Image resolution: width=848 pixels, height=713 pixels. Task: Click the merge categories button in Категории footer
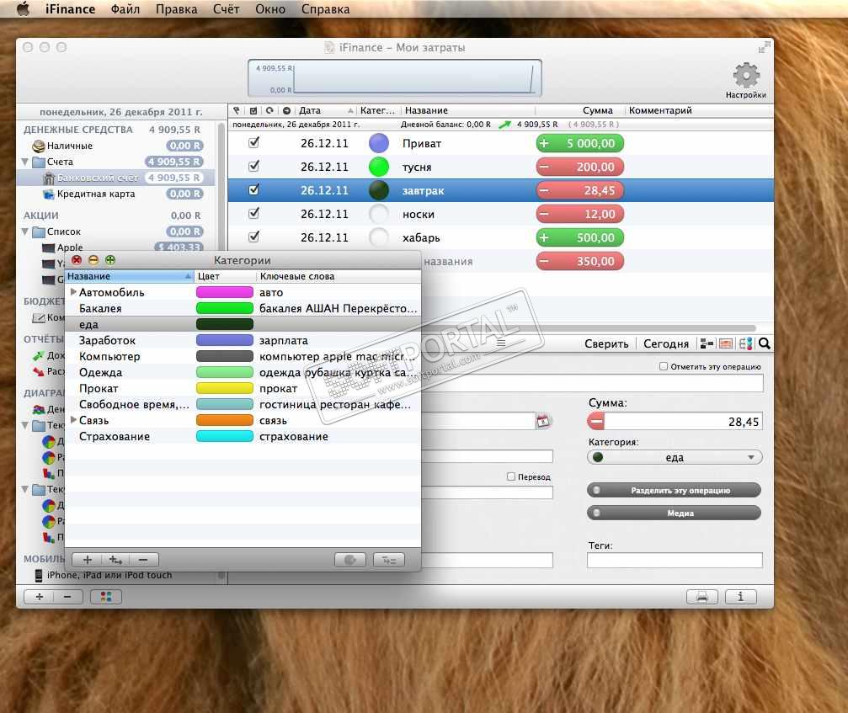click(x=389, y=560)
